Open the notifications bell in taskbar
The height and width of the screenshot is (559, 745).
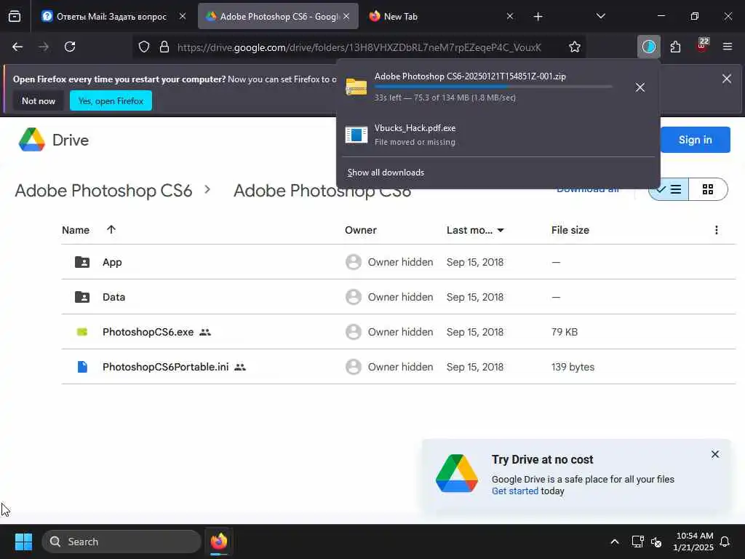tap(725, 542)
